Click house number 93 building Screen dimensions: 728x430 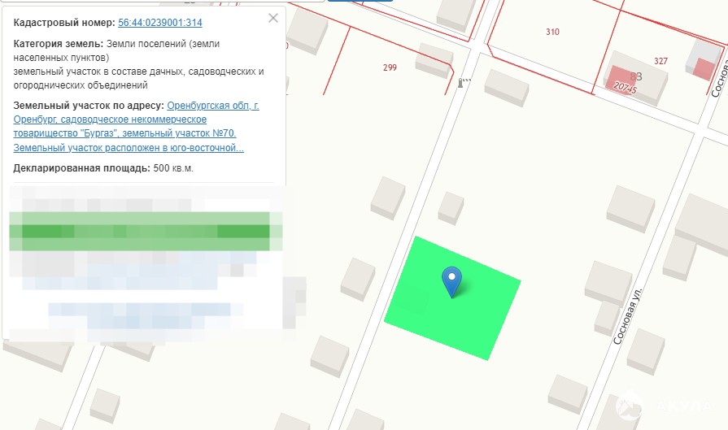click(x=639, y=76)
